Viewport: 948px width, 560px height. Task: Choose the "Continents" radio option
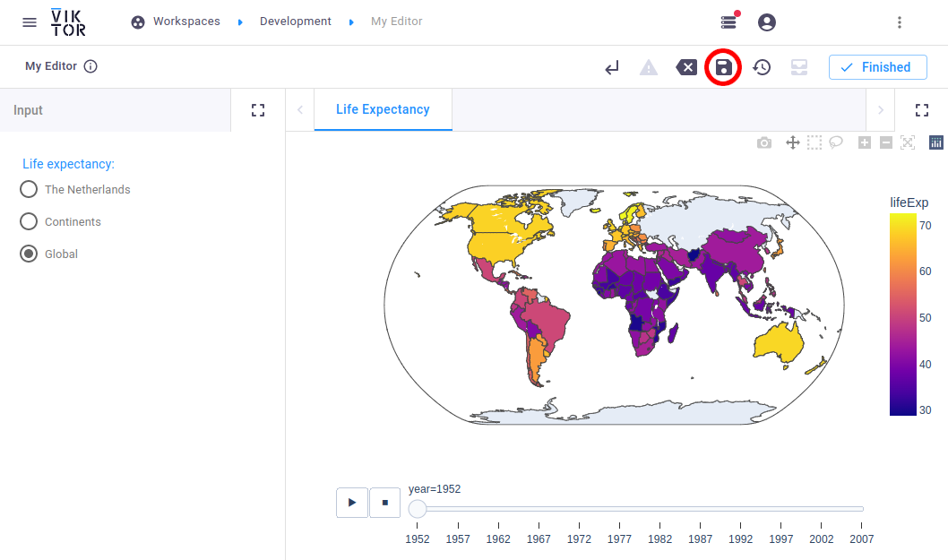point(29,221)
